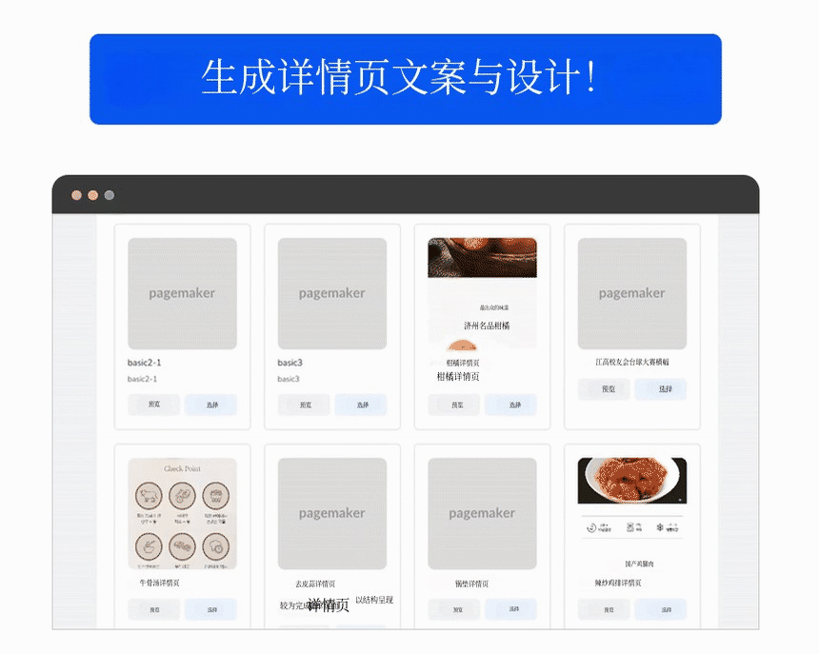Screen dimensions: 819x654
Task: Open the basic2-1 template thumbnail
Action: point(182,293)
